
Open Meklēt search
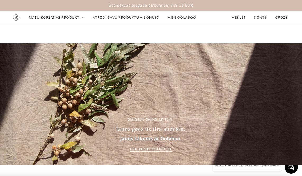point(239,17)
